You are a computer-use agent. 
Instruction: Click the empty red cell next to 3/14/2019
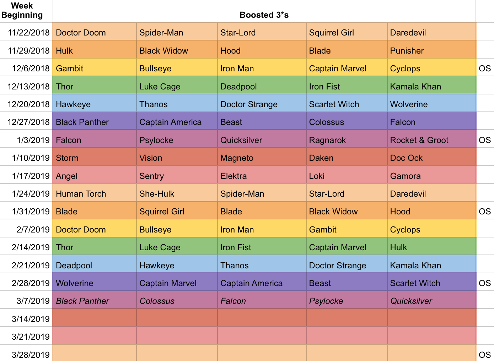click(x=95, y=318)
